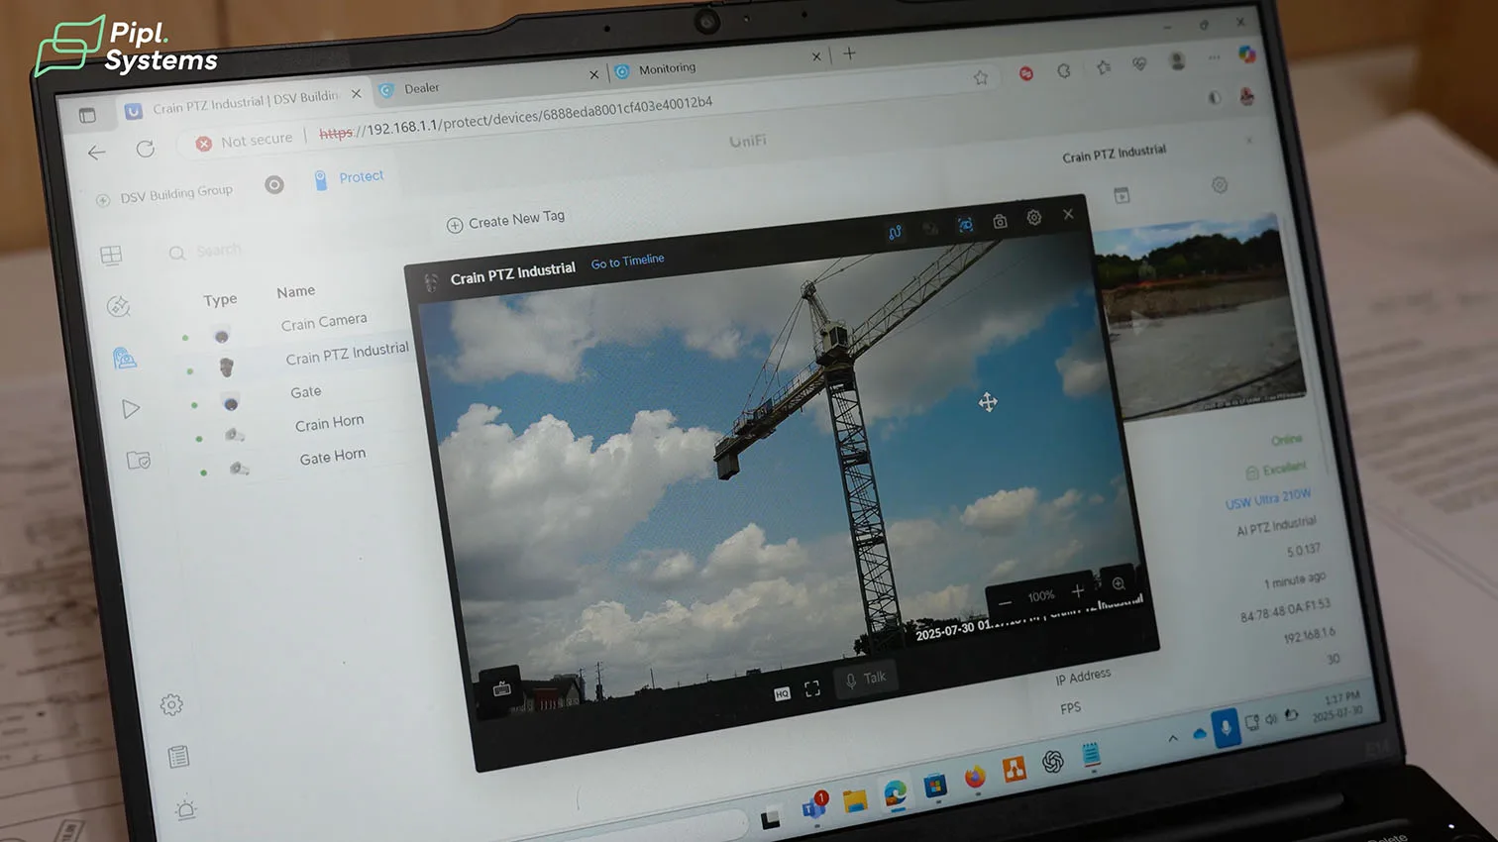The height and width of the screenshot is (842, 1498).
Task: Open Firefox from the taskbar
Action: coord(975,778)
